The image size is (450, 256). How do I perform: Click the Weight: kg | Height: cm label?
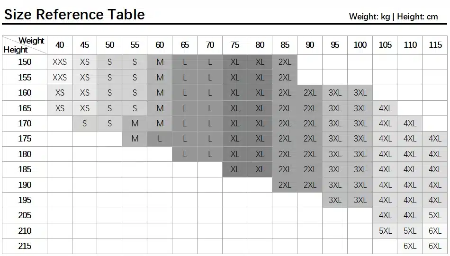(x=393, y=17)
